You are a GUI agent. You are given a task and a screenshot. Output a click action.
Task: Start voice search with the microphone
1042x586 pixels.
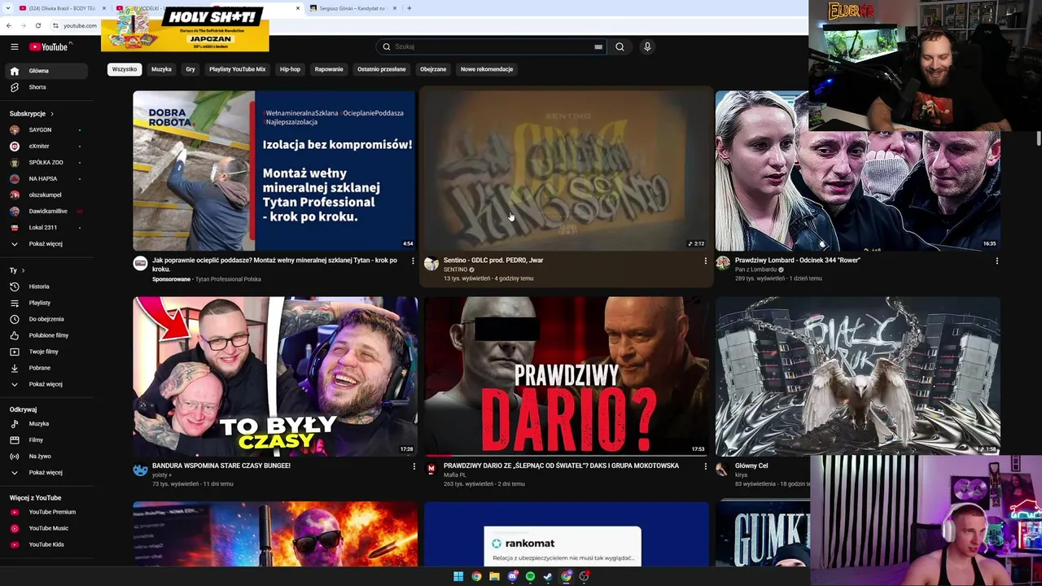[647, 47]
